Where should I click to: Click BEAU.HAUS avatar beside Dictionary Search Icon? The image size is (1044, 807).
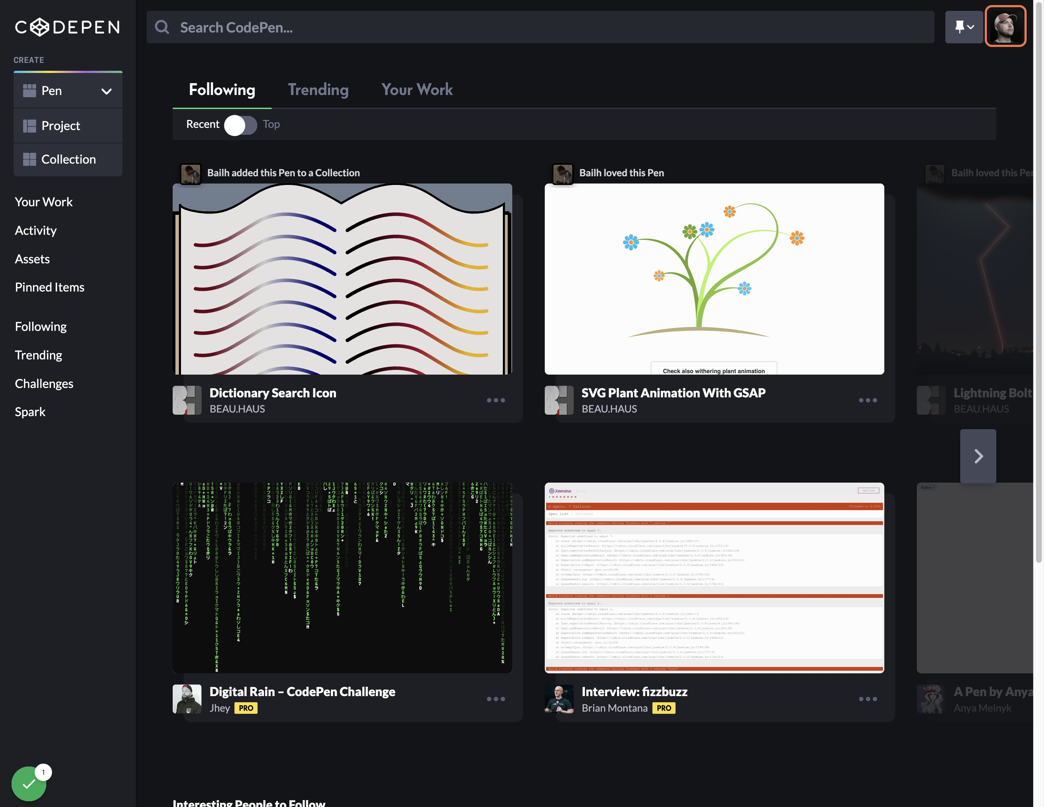pyautogui.click(x=187, y=400)
